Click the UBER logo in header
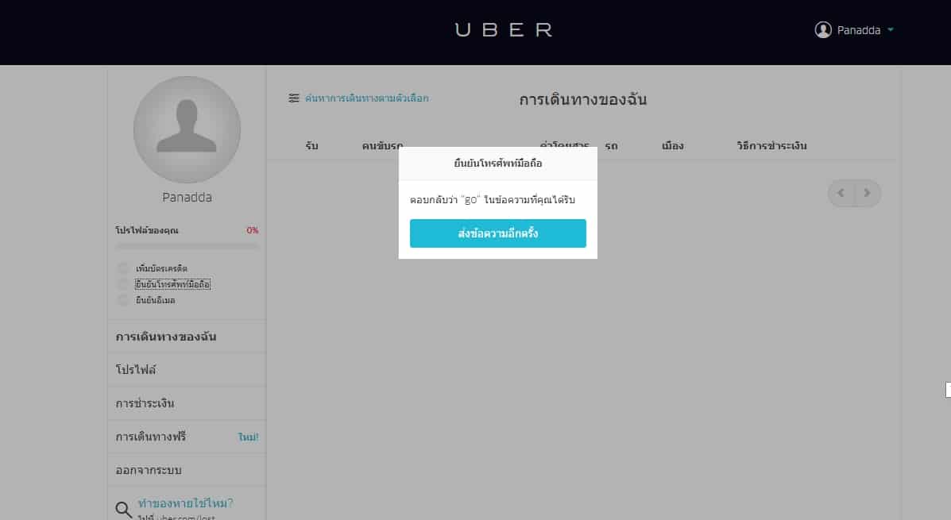Image resolution: width=951 pixels, height=520 pixels. 504,29
